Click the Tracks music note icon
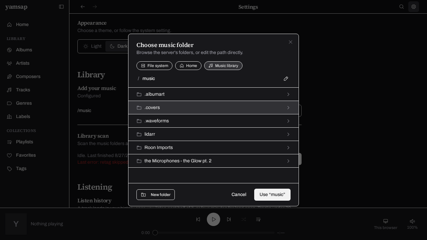This screenshot has width=427, height=240. pyautogui.click(x=9, y=90)
